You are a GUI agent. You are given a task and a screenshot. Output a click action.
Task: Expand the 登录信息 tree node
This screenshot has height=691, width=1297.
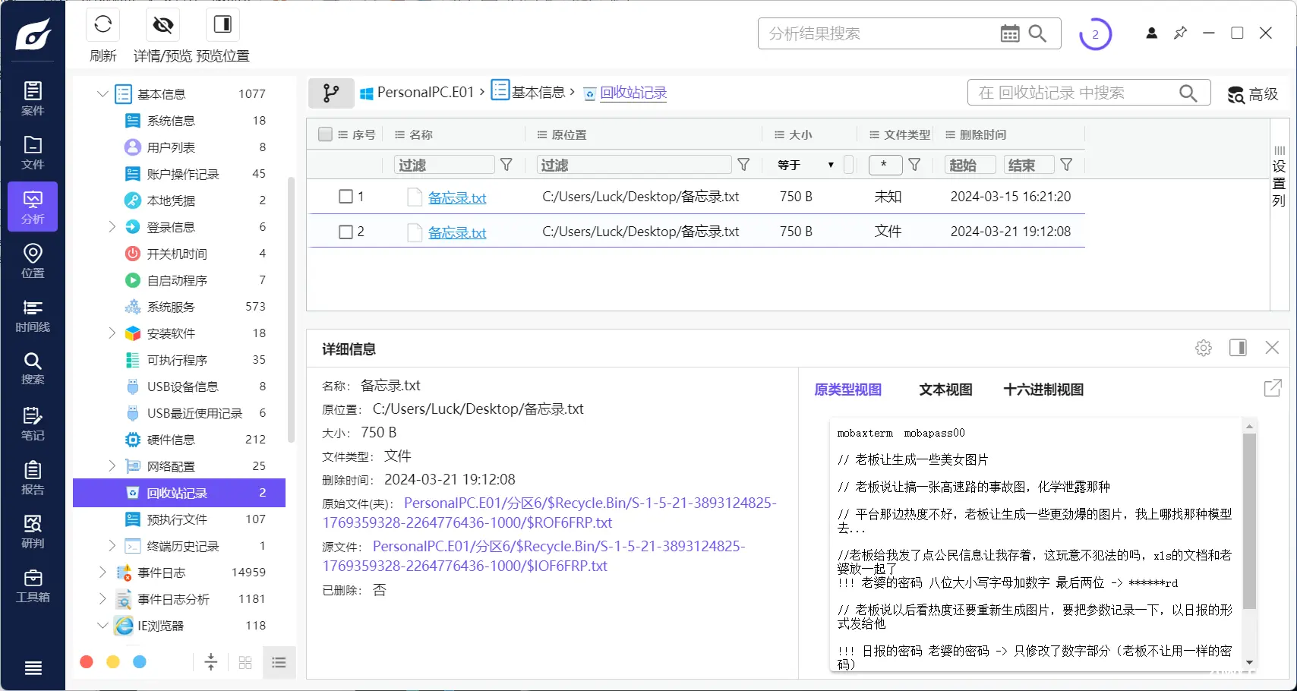[112, 227]
